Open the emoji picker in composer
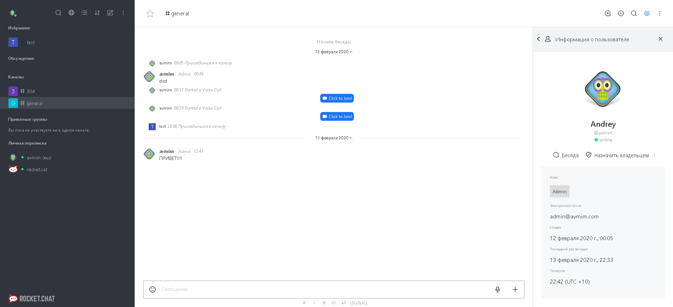The image size is (673, 307). point(153,289)
